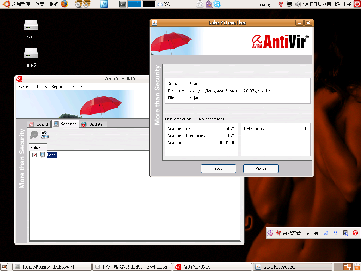Screen dimensions: 361x271
Task: Click the directory path /usr/lib/jvm/java-6-sun-1.6.0.03/jre/lib/
Action: (230, 91)
